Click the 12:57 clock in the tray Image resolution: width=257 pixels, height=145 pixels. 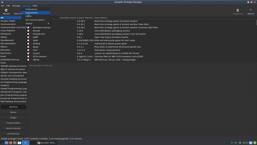coord(245,143)
